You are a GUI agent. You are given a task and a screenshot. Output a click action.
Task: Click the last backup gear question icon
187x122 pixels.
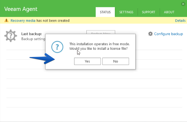pyautogui.click(x=11, y=36)
